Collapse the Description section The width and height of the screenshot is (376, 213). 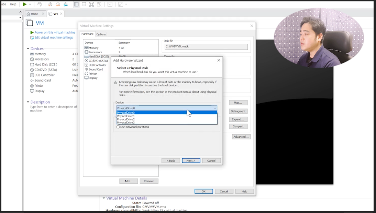click(x=28, y=102)
